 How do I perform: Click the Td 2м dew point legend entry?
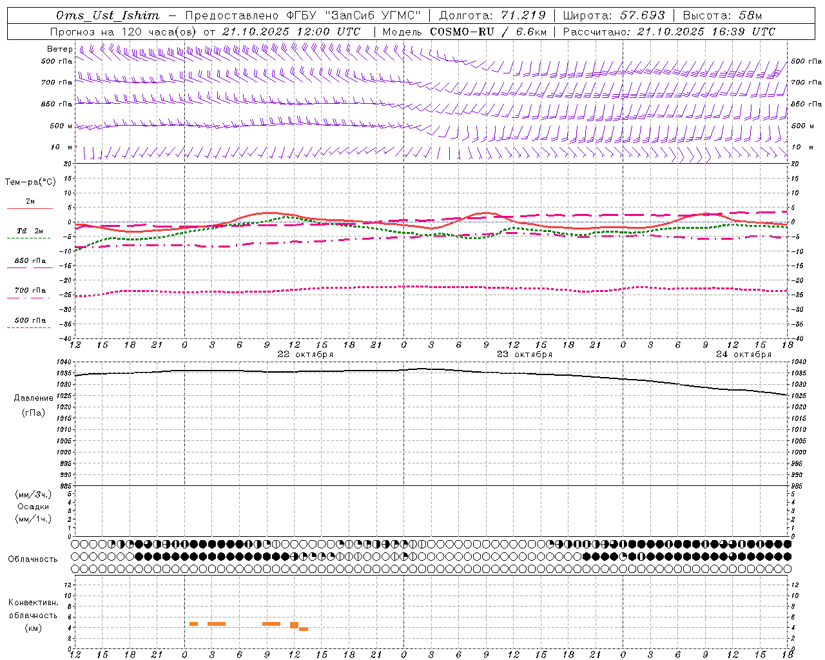pos(30,231)
